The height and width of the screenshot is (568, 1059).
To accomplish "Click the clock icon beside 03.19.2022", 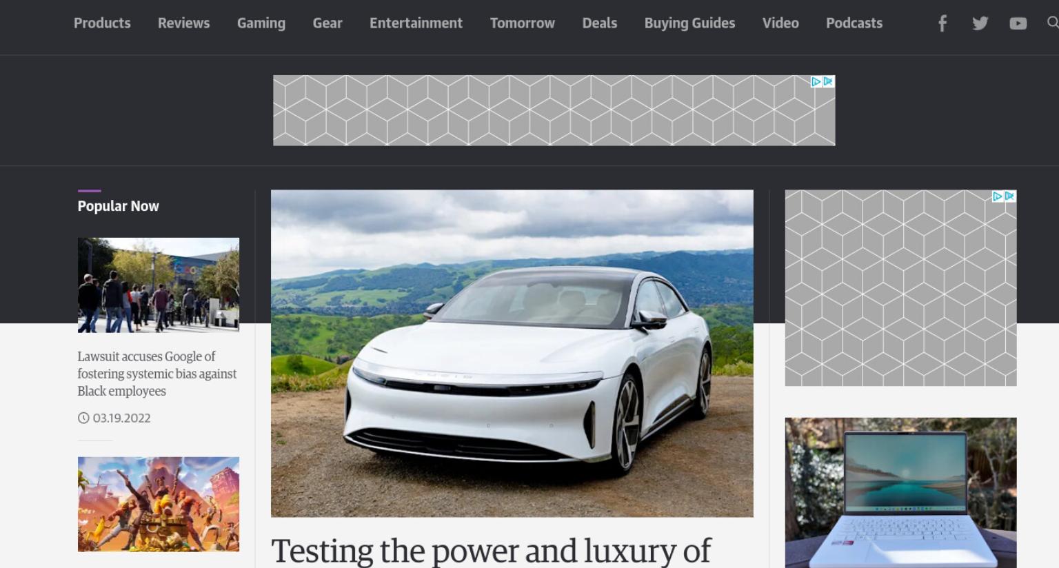I will 83,418.
